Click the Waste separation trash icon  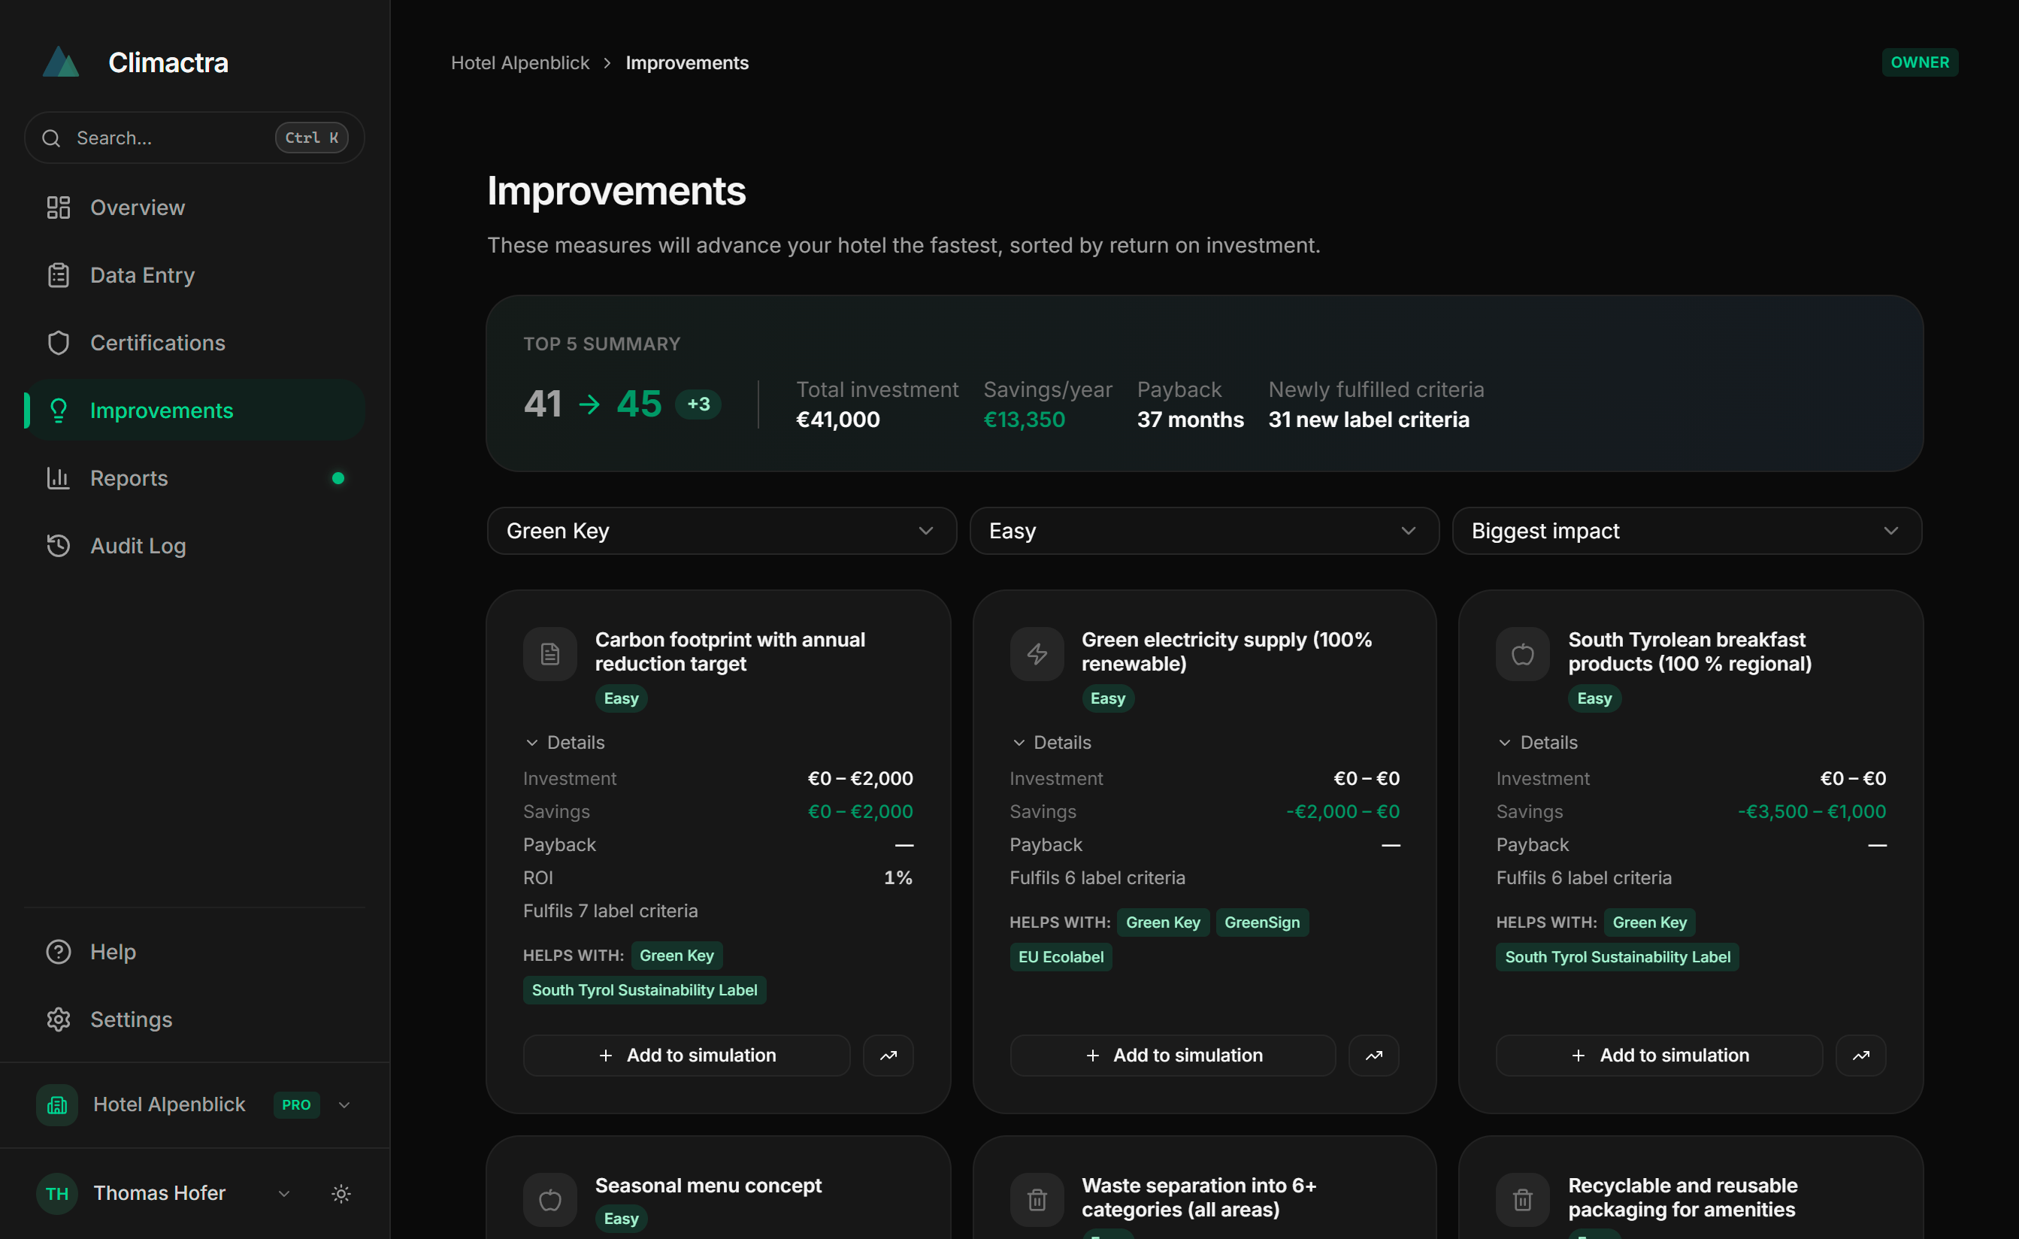pos(1037,1200)
